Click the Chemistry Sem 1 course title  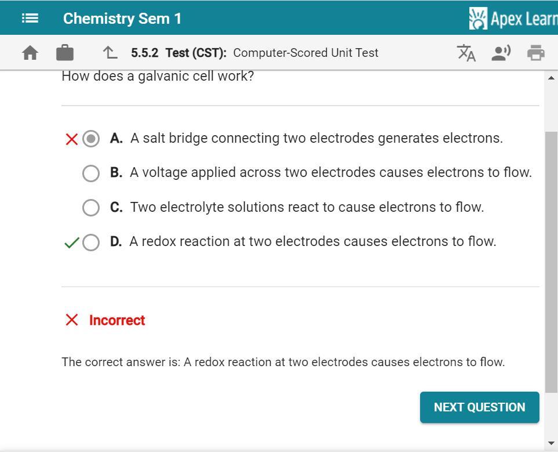(122, 19)
